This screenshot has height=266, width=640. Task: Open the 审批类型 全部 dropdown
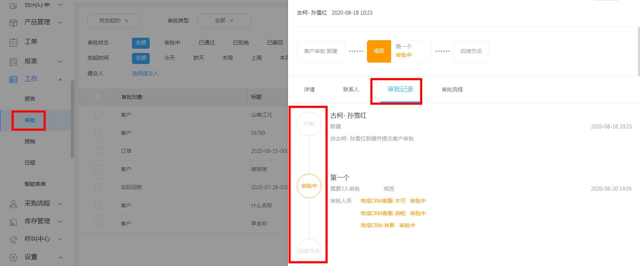(224, 21)
